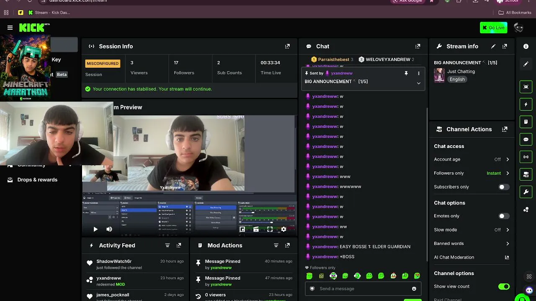
Task: Pop out the Activity Feed panel
Action: click(x=179, y=245)
